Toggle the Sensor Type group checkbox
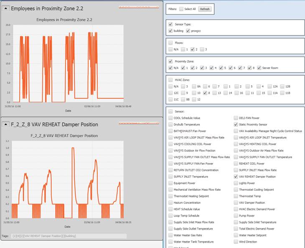Image resolution: width=305 pixels, height=248 pixels. click(x=170, y=24)
